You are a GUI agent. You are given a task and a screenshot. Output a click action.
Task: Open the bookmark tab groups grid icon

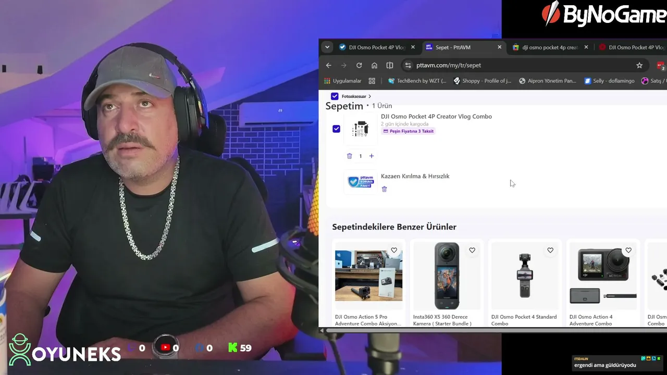(x=372, y=81)
